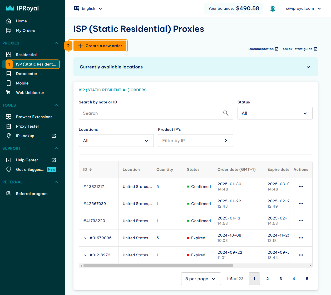
Task: Open the Documentation link
Action: pos(263,49)
